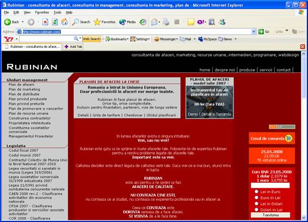The image size is (308, 222).
Task: Open the Plan de marketing link
Action: click(x=24, y=89)
